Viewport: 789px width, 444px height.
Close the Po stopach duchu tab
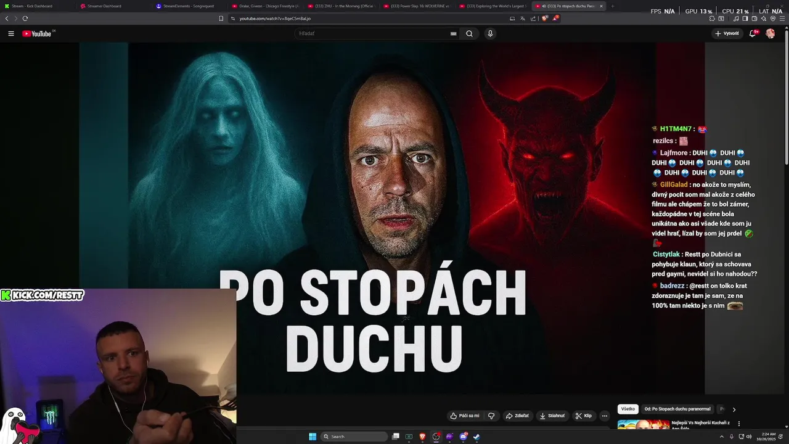601,6
